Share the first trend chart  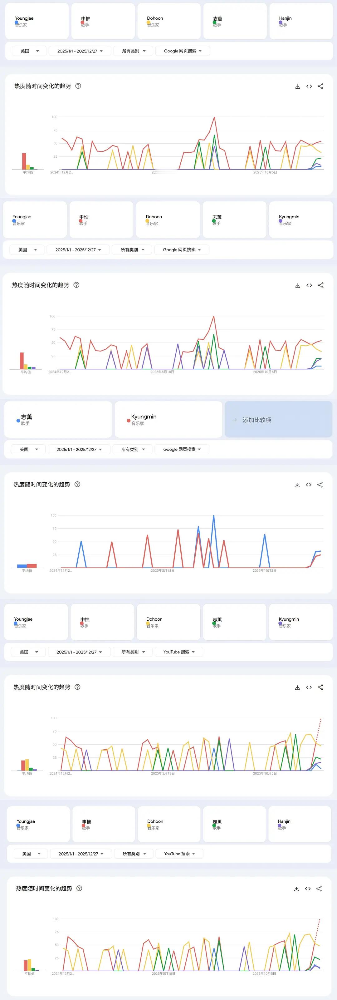click(320, 86)
